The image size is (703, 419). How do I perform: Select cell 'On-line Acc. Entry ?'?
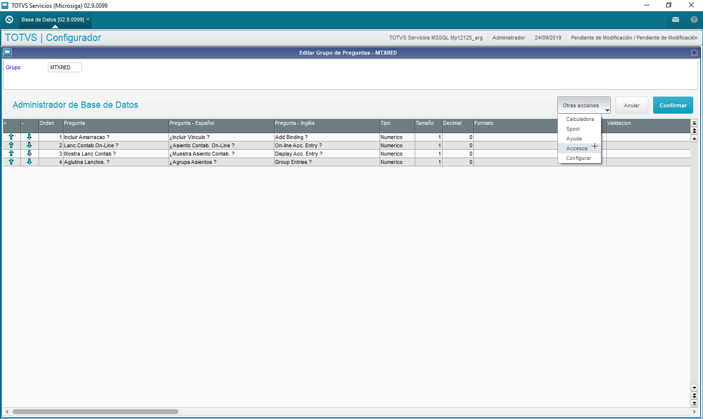[327, 146]
